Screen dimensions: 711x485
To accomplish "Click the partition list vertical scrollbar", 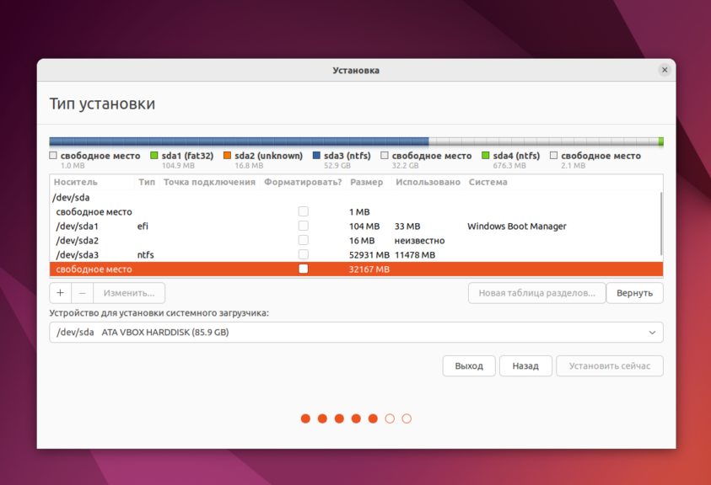I will (x=660, y=223).
